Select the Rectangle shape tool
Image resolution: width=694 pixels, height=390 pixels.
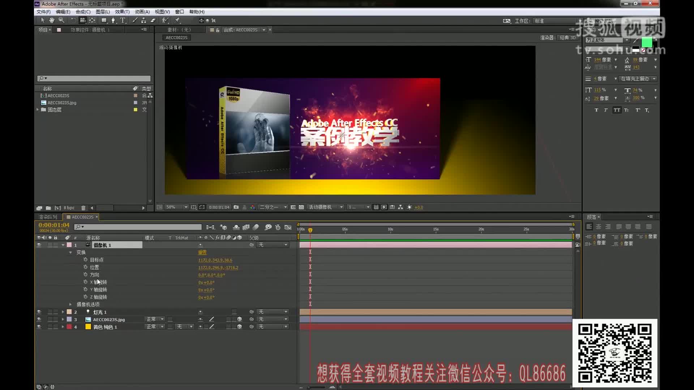[104, 20]
